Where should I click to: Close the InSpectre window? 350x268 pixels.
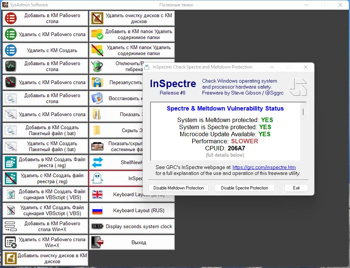tap(306, 67)
